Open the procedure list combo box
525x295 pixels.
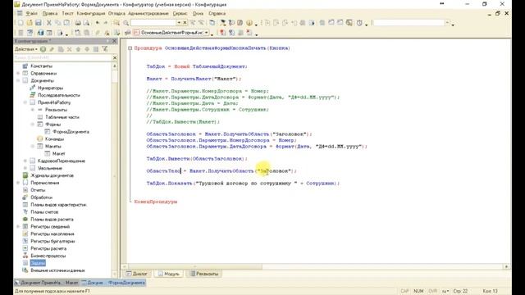[207, 33]
